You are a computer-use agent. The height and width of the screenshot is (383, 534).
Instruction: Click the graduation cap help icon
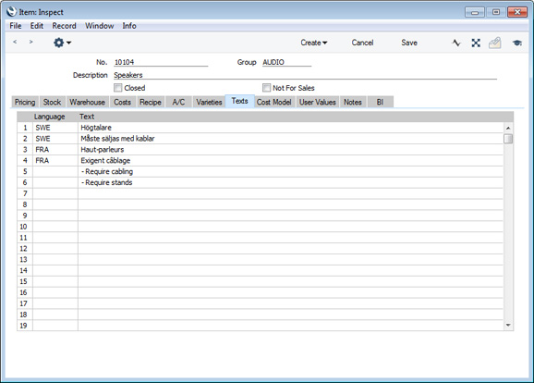517,43
